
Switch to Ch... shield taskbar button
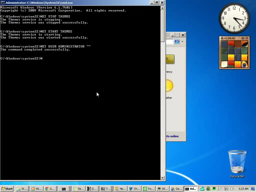point(134,189)
